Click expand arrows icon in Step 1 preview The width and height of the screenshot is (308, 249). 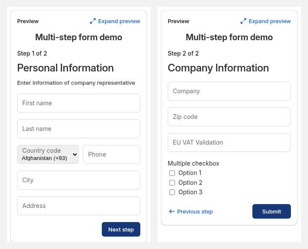pyautogui.click(x=93, y=21)
